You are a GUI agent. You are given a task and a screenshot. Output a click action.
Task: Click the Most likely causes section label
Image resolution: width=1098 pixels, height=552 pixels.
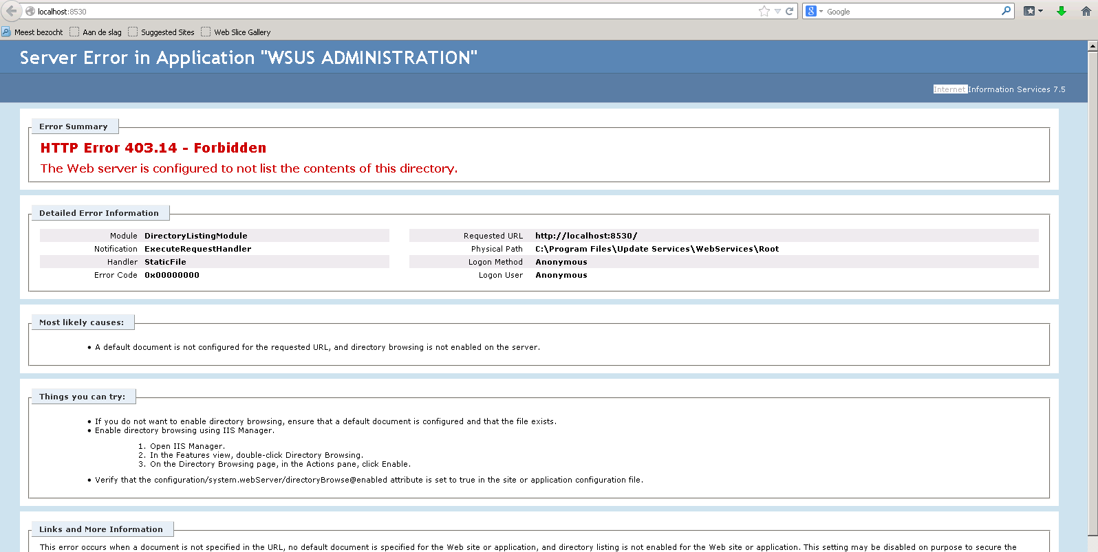(x=82, y=322)
